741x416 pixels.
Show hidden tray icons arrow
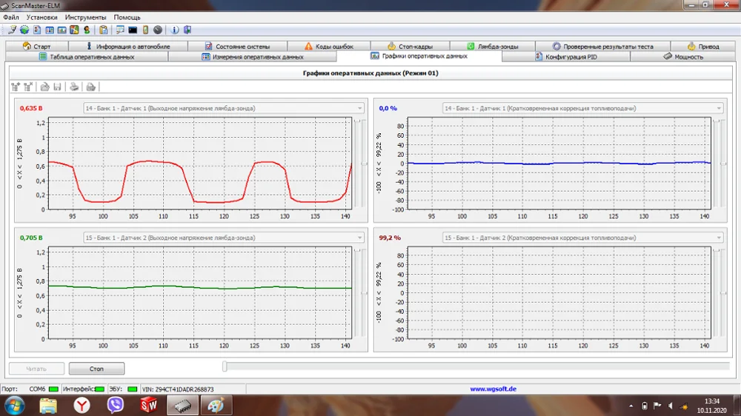(x=631, y=406)
